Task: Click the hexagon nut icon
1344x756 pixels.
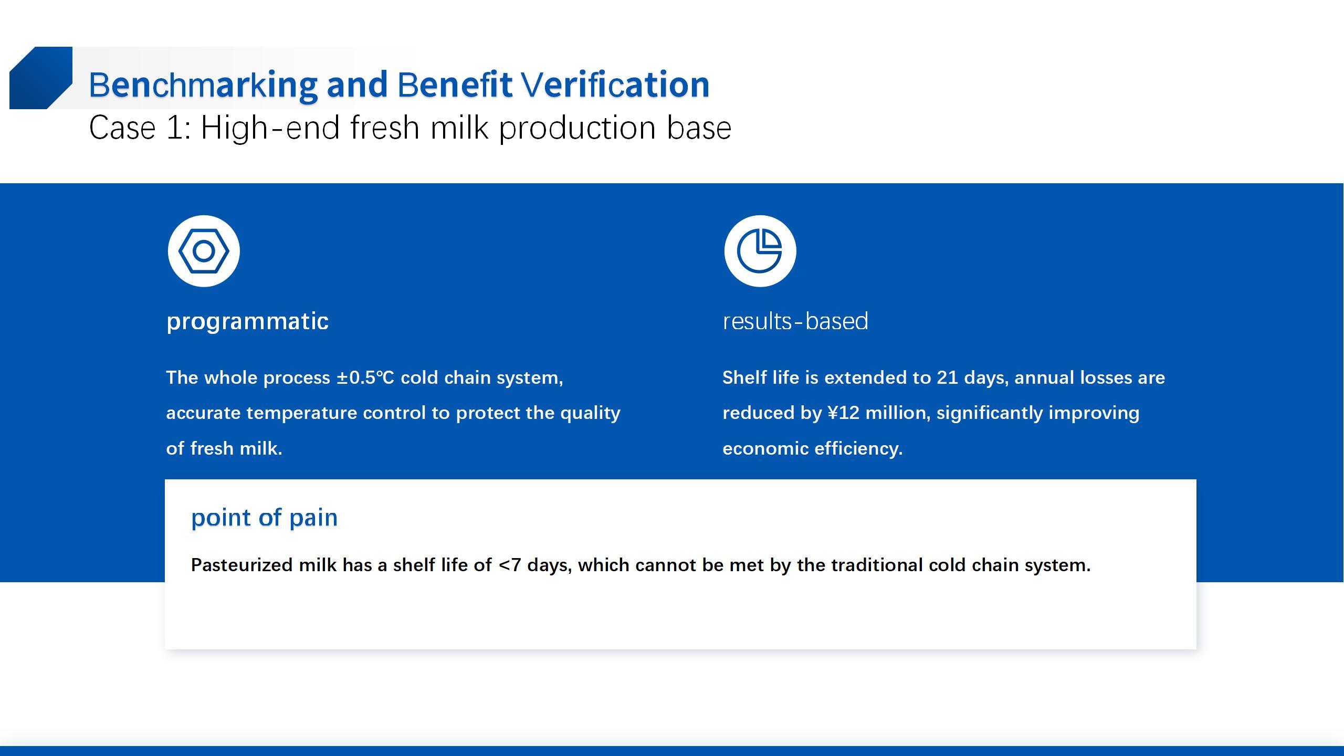Action: [x=204, y=251]
